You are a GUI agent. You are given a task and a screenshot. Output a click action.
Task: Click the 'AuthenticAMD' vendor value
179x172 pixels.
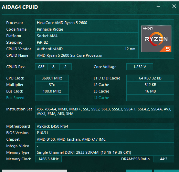click(x=78, y=49)
